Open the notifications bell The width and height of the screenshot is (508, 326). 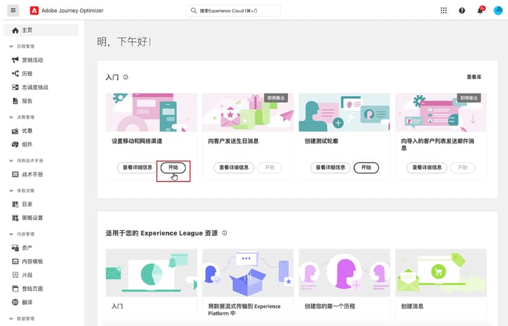pos(480,11)
